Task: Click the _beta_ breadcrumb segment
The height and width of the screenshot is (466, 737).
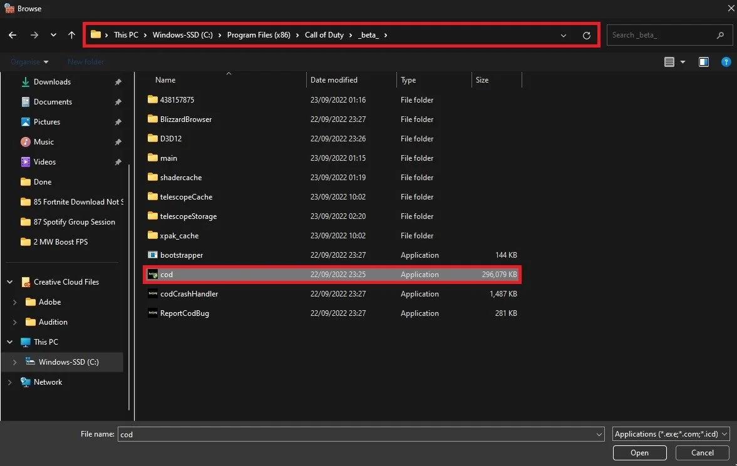Action: [x=368, y=35]
